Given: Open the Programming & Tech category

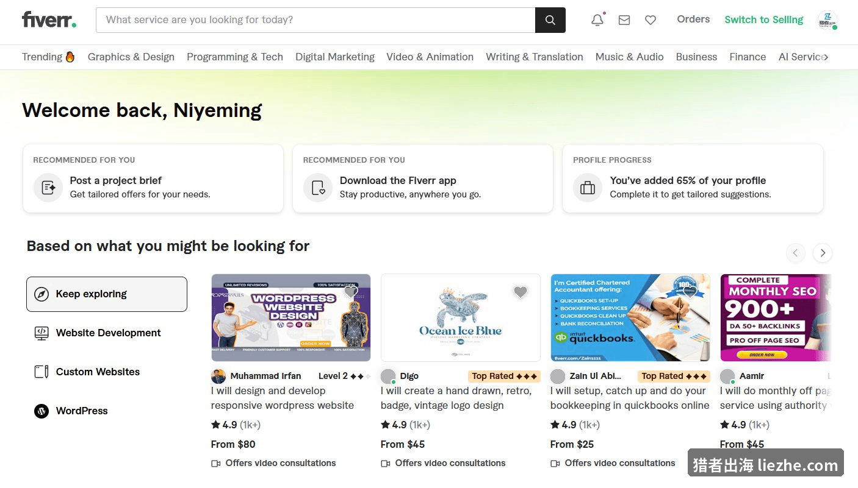Looking at the screenshot, I should pos(235,57).
